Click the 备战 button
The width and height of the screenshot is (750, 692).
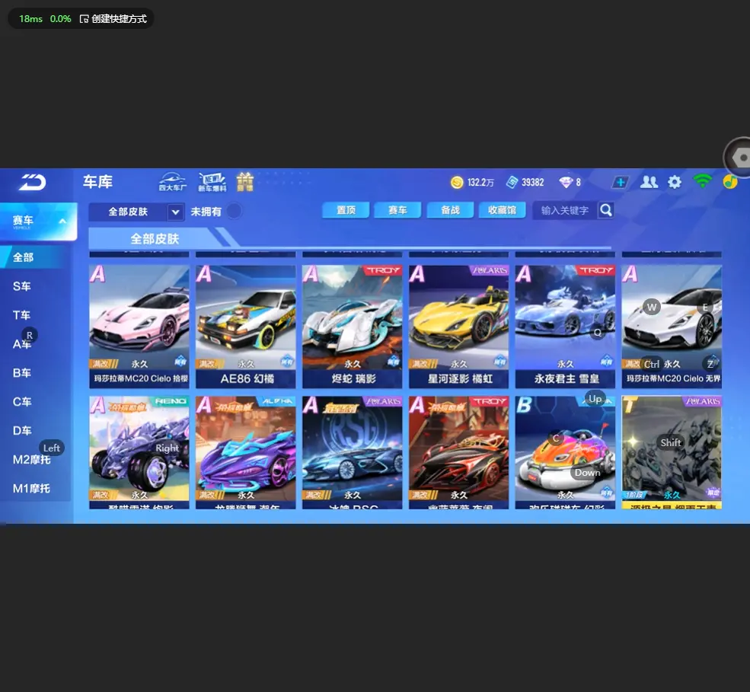tap(450, 210)
